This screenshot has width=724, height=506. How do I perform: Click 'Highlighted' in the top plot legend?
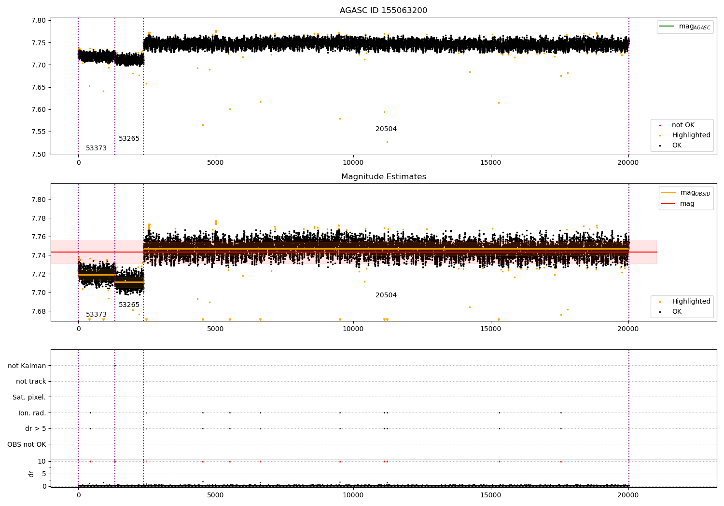tap(691, 135)
